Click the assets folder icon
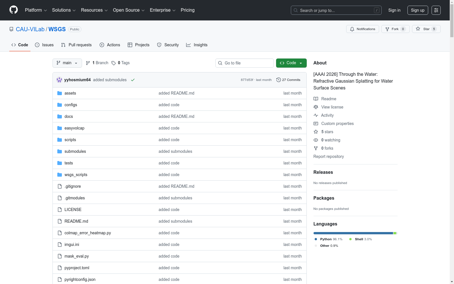Image resolution: width=454 pixels, height=284 pixels. click(60, 93)
